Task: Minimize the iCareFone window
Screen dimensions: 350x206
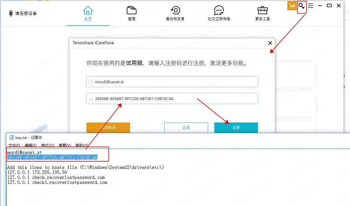Action: click(x=320, y=6)
